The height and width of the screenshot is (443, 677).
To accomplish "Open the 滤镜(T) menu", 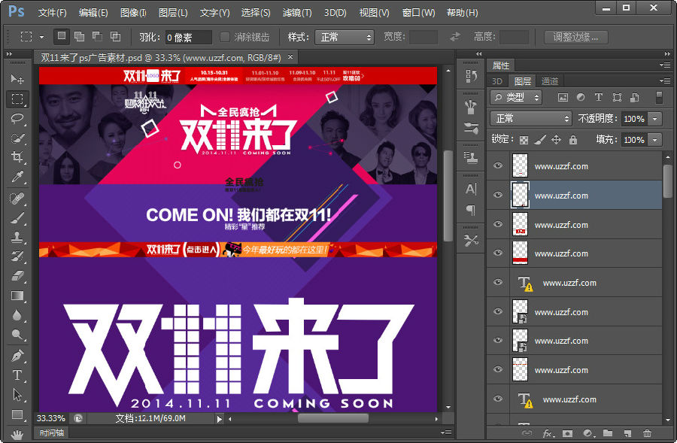I will (x=297, y=13).
